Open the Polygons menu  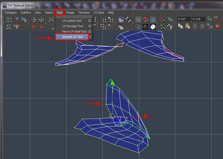tap(11, 13)
